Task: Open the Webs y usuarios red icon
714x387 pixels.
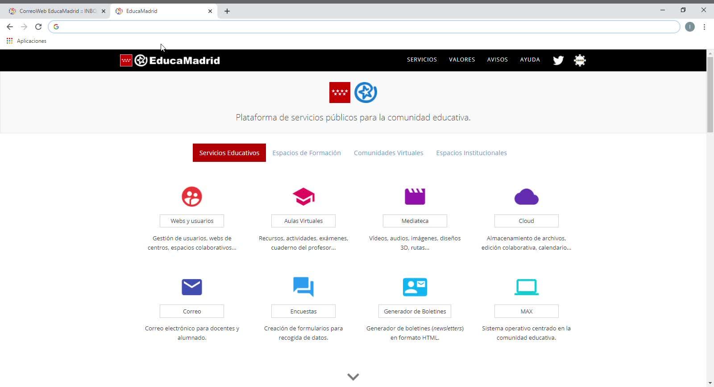Action: tap(192, 197)
